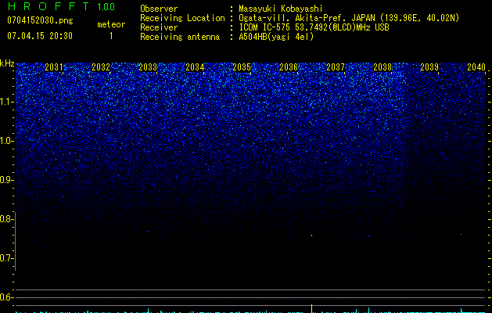The image size is (492, 313).
Task: Click the 2039 time marker
Action: [x=429, y=67]
